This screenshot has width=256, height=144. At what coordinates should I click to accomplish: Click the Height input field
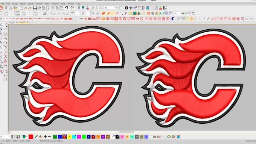point(24,15)
